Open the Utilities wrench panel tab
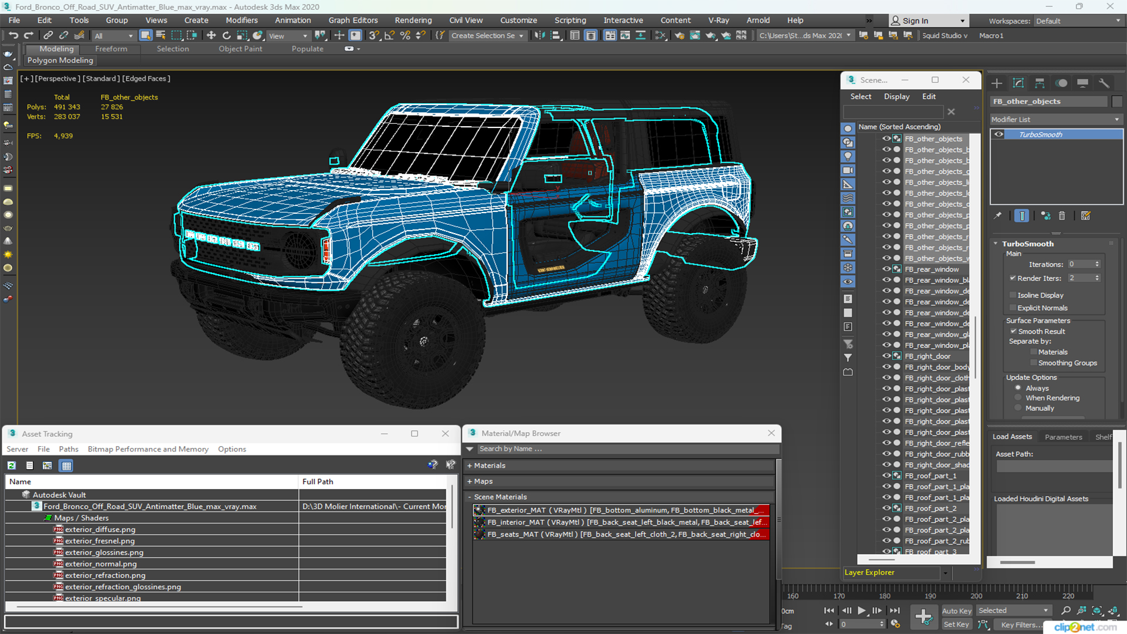The image size is (1127, 634). [1104, 83]
